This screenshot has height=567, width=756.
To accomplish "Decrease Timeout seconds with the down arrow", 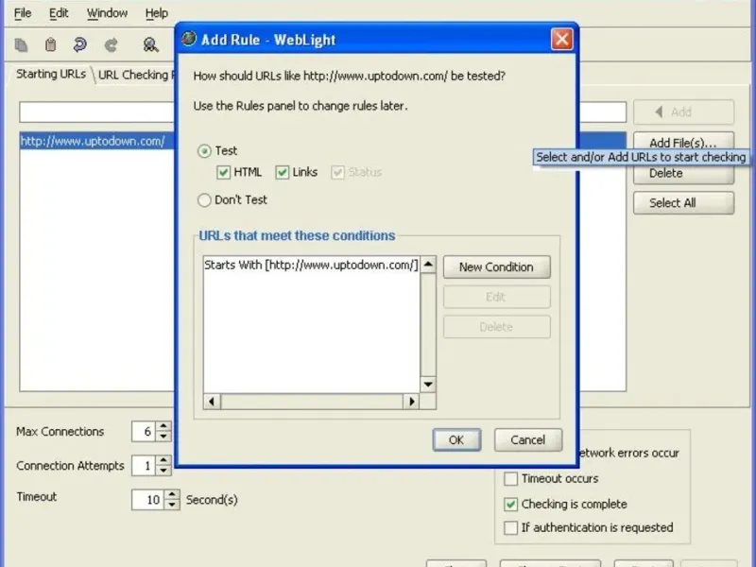I will 172,505.
